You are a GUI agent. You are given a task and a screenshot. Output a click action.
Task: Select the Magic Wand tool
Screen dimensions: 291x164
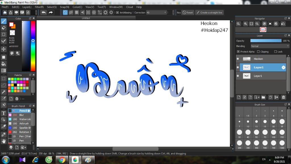click(3, 92)
